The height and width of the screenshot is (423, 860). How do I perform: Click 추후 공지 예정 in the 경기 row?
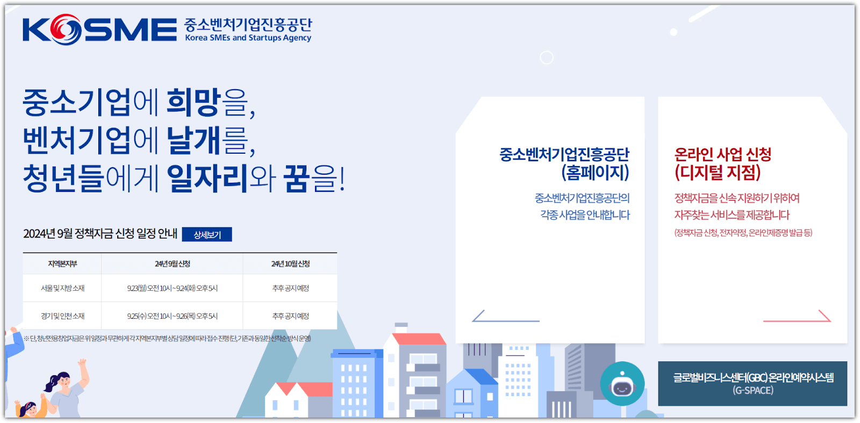click(290, 316)
